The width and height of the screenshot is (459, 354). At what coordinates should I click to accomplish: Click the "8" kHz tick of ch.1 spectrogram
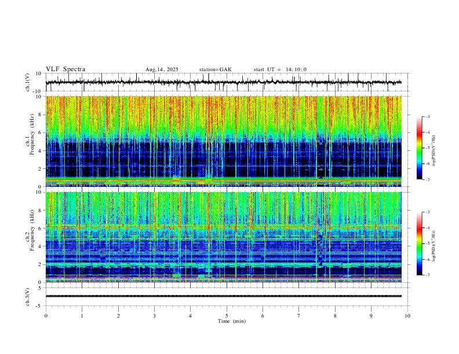[x=40, y=115]
